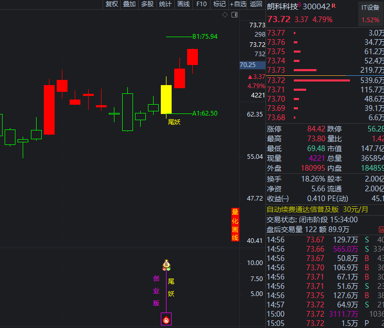Click the 最低 value 69.48
Image resolution: width=384 pixels, height=328 pixels.
[x=316, y=149]
